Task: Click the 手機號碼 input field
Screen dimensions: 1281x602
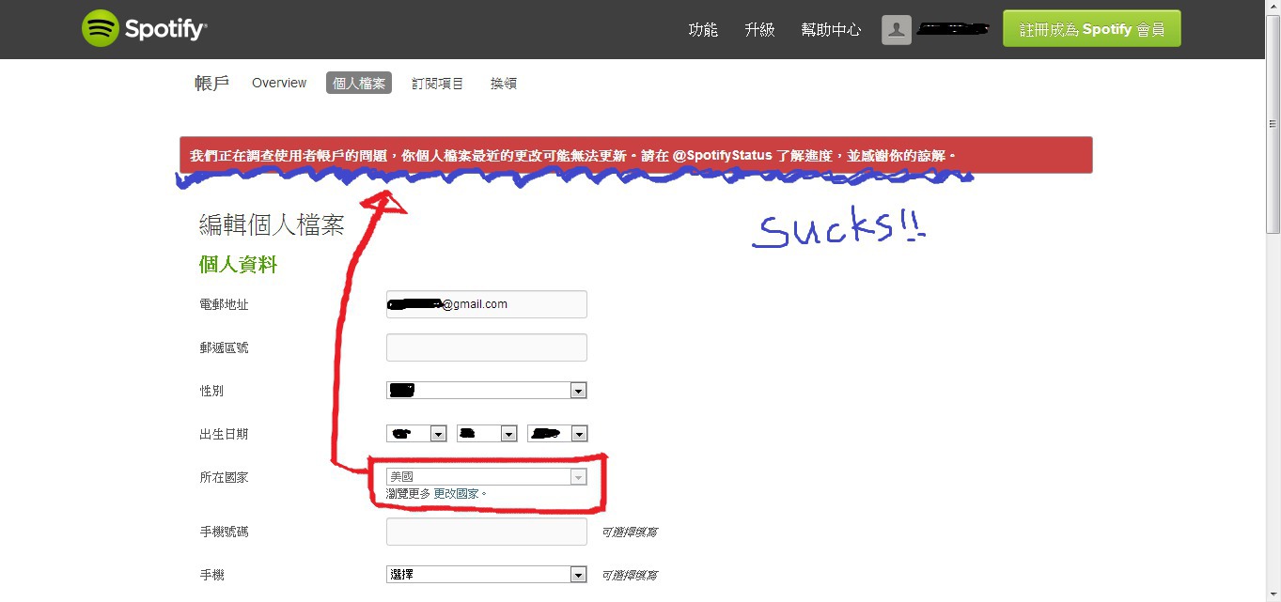Action: tap(487, 532)
